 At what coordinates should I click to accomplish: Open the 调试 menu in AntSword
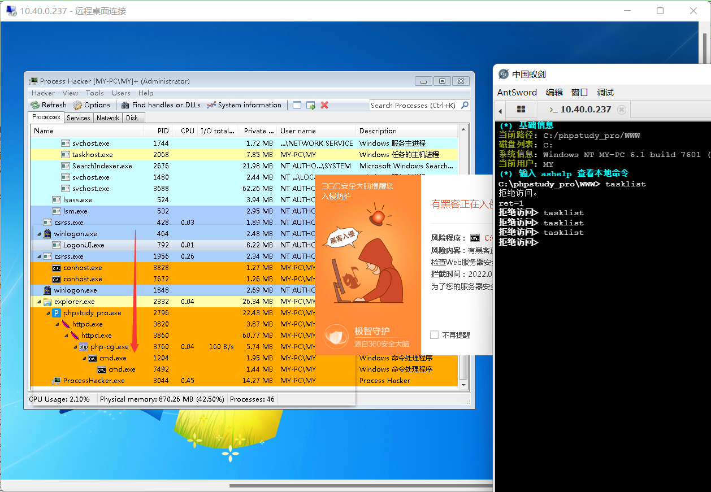click(x=605, y=93)
